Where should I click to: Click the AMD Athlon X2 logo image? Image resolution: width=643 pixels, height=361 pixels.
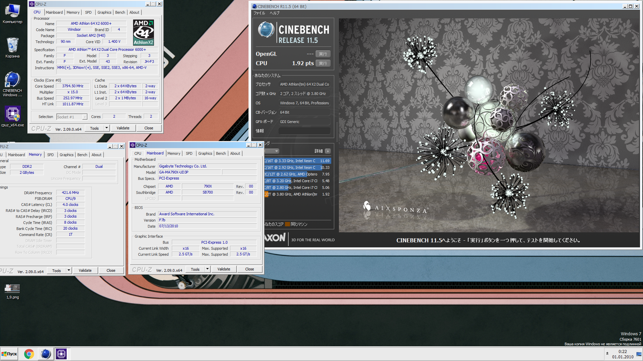click(x=143, y=32)
